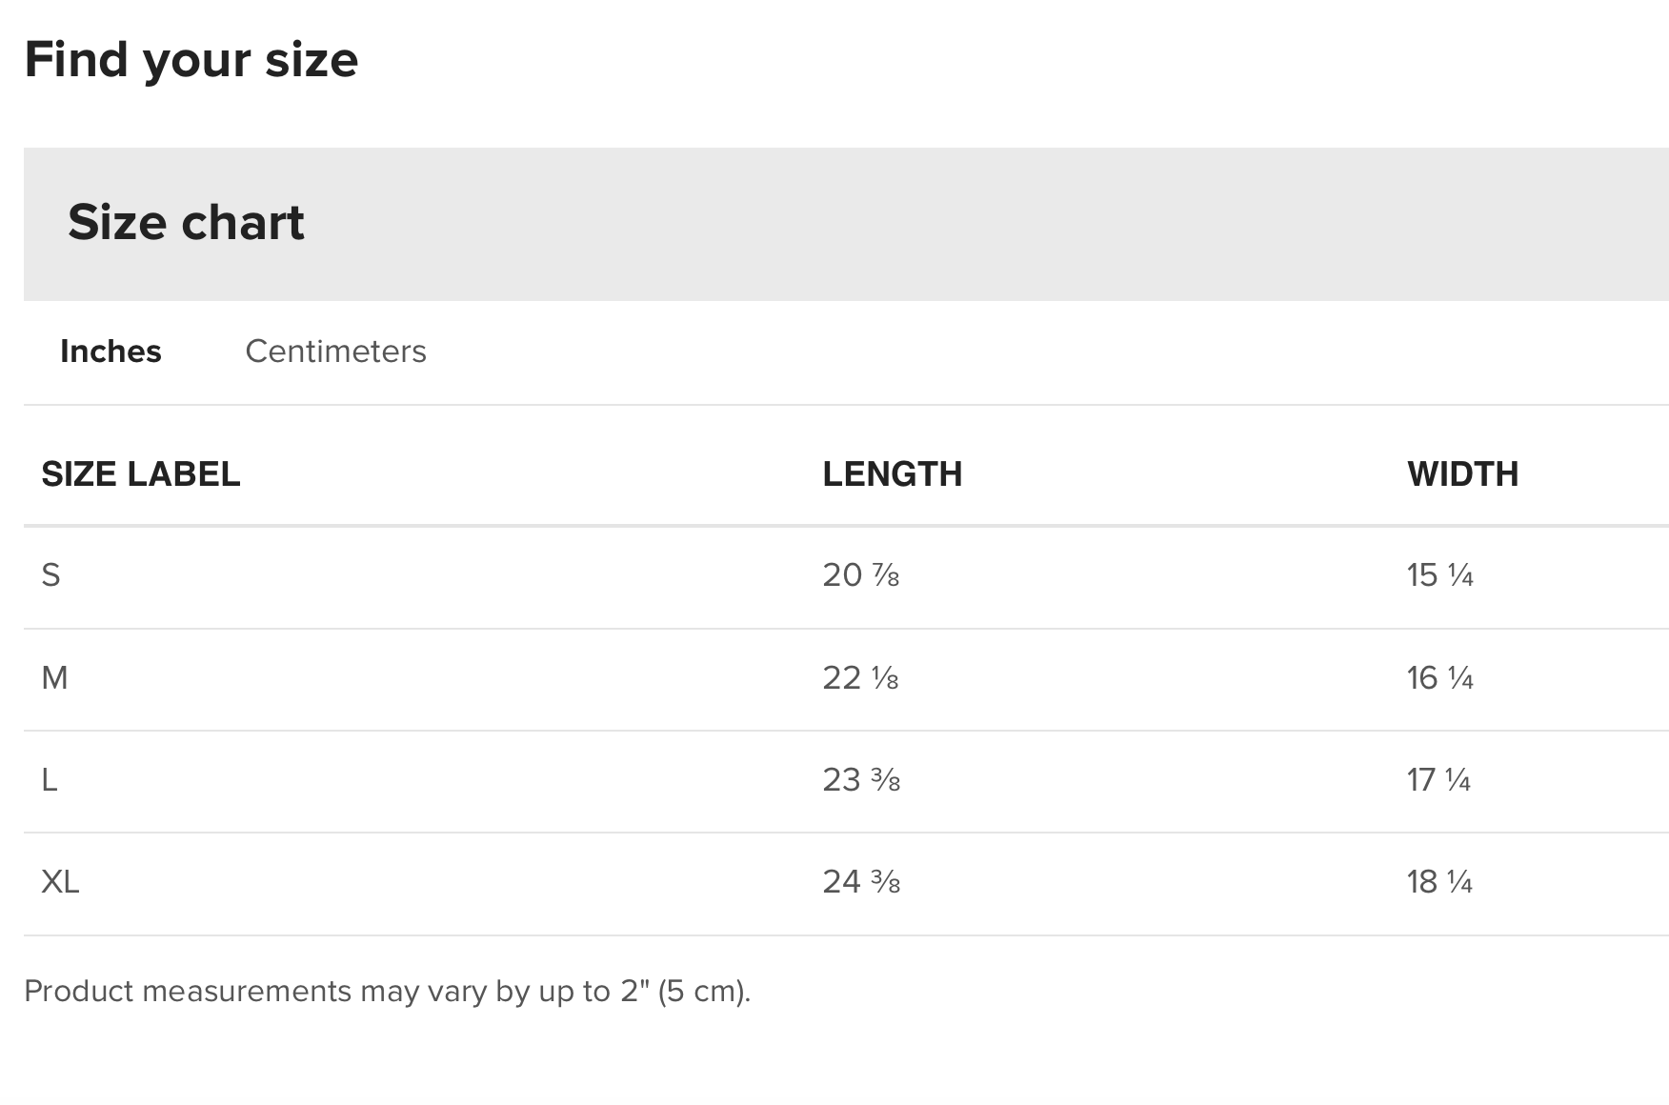
Task: Click the LENGTH column header
Action: point(893,473)
